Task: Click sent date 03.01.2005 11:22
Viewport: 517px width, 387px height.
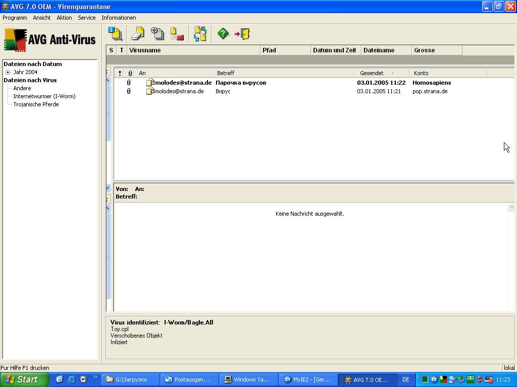Action: [x=381, y=83]
